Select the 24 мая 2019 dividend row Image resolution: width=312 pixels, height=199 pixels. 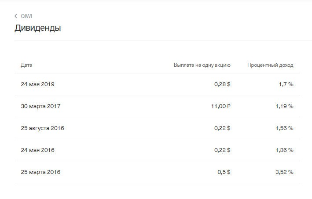click(157, 84)
